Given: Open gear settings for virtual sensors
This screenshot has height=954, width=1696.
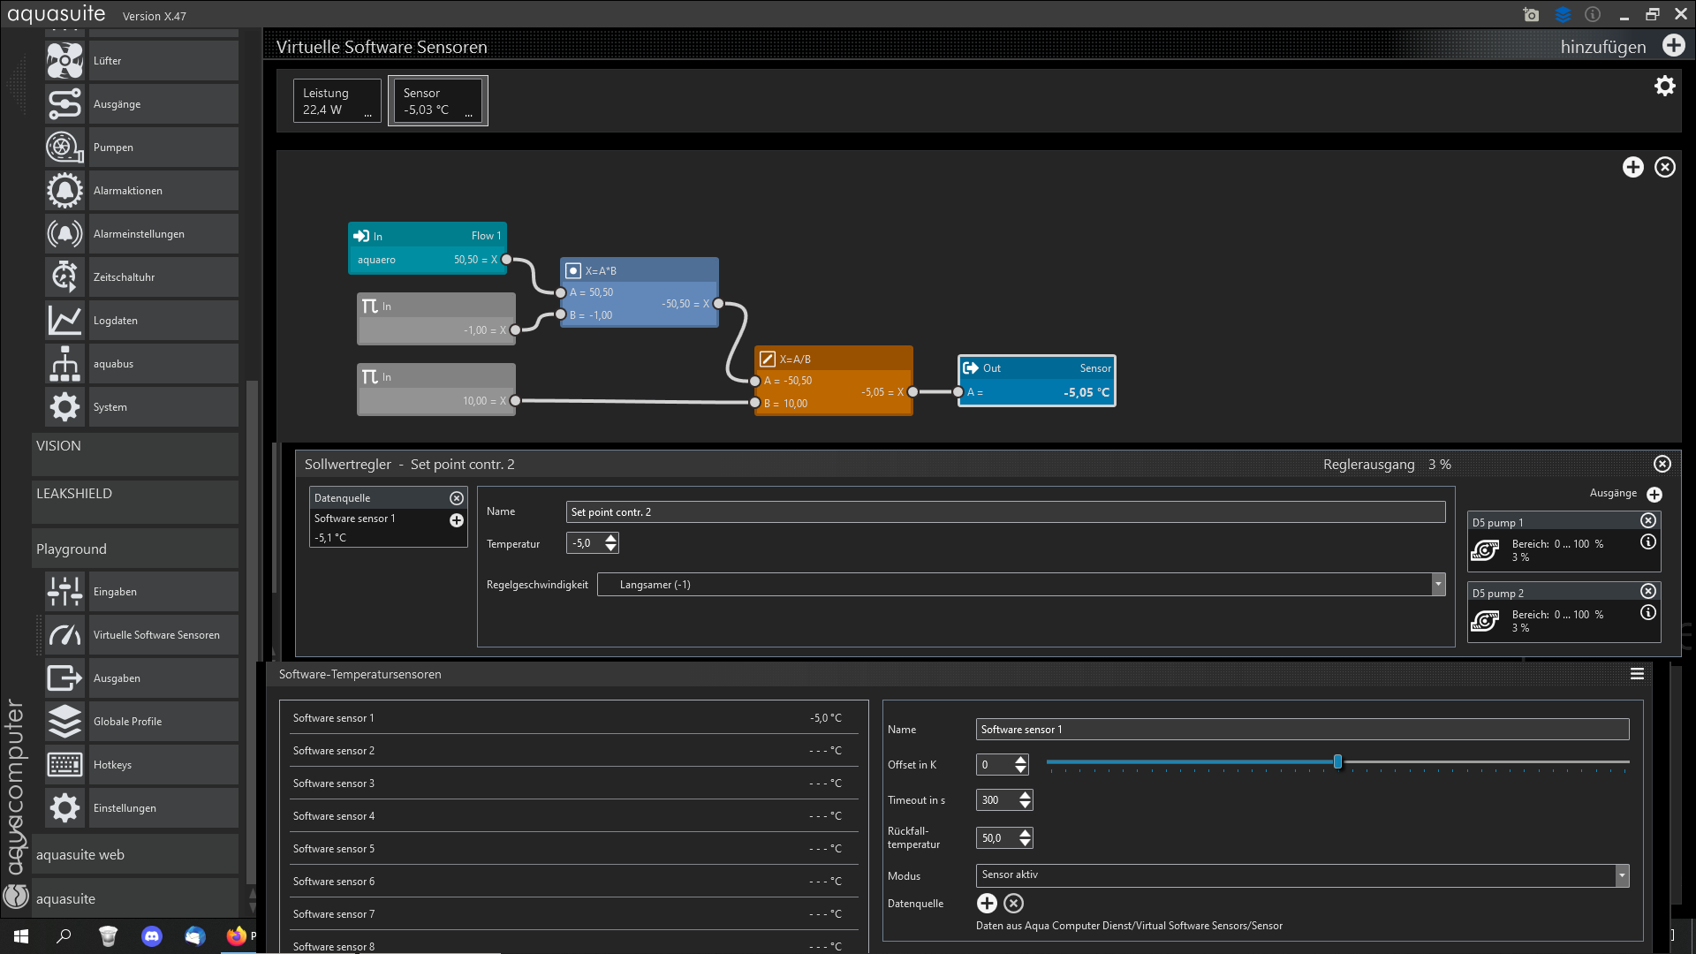Looking at the screenshot, I should click(1664, 86).
